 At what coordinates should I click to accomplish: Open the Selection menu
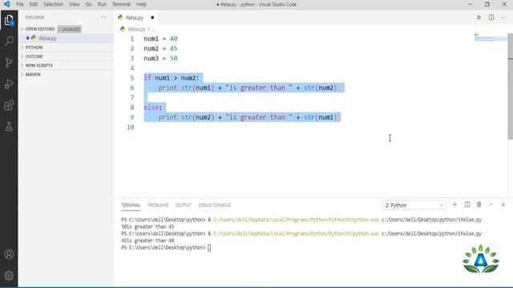(x=54, y=4)
